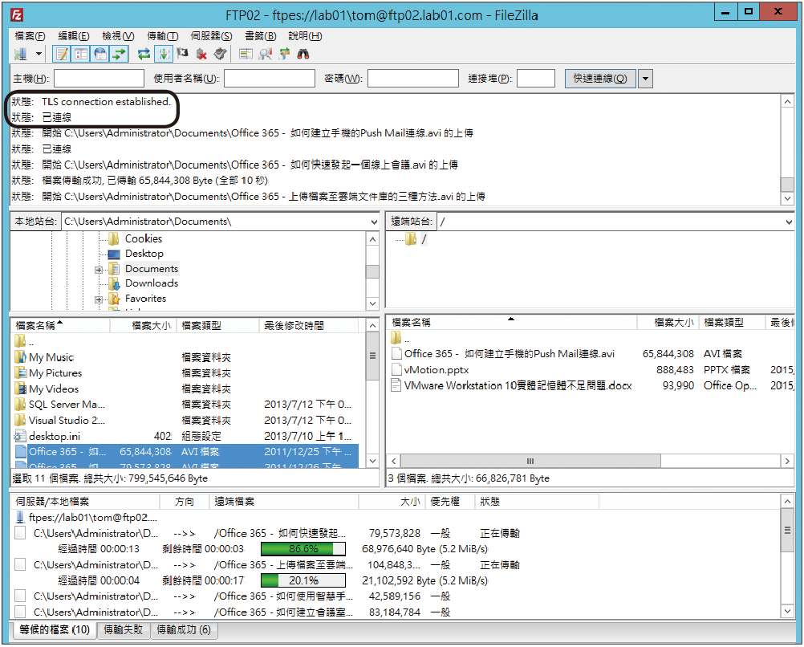Image resolution: width=804 pixels, height=647 pixels.
Task: Expand the remote site path dropdown
Action: [x=789, y=222]
